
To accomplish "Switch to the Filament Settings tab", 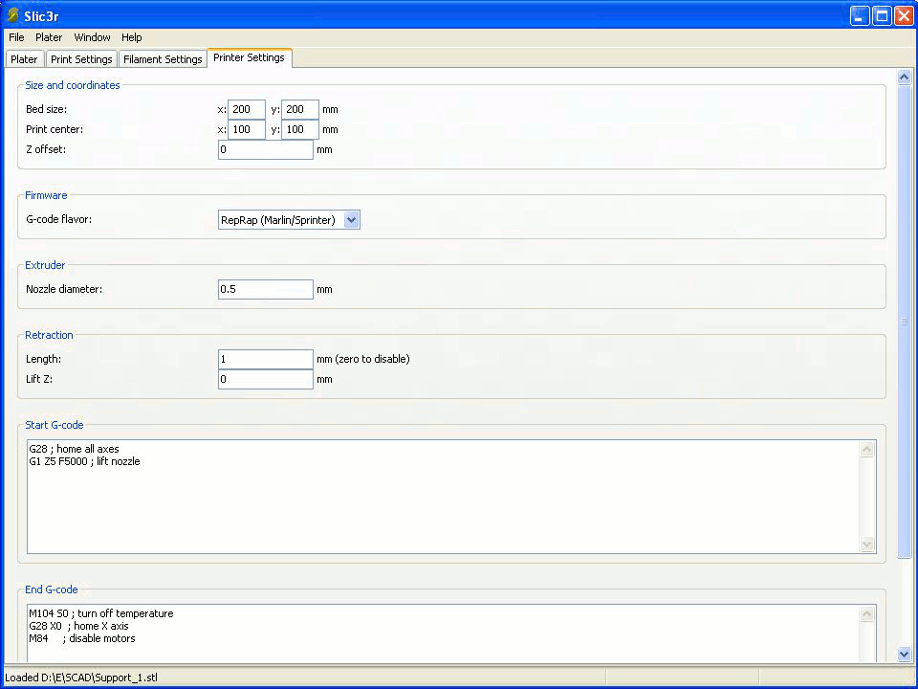I will [163, 59].
